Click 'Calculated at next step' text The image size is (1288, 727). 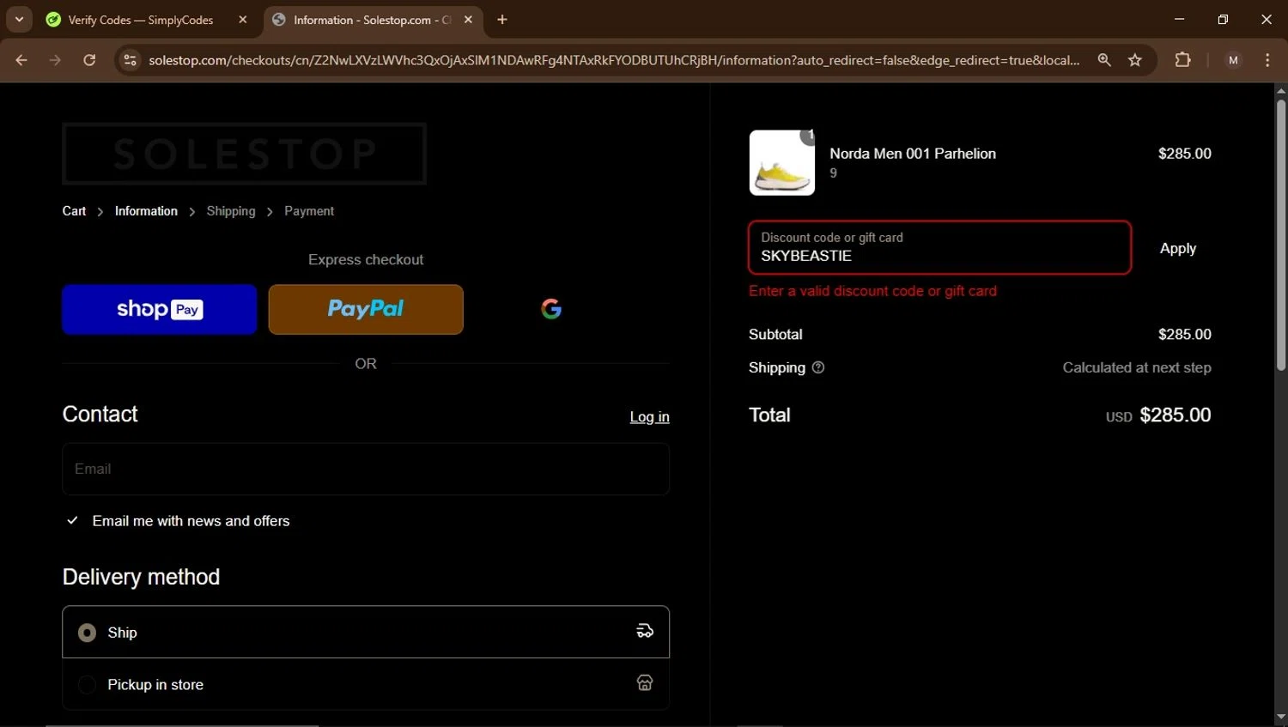(1137, 367)
